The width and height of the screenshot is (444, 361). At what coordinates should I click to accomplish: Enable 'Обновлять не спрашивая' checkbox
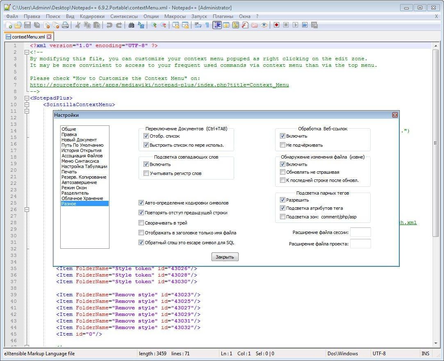click(282, 172)
